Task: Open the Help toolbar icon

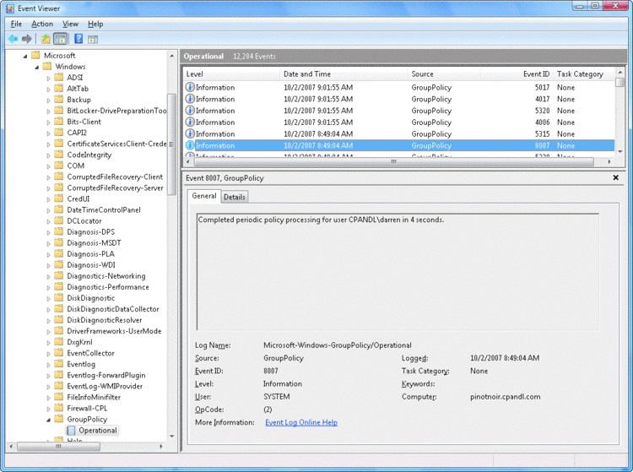Action: 78,39
